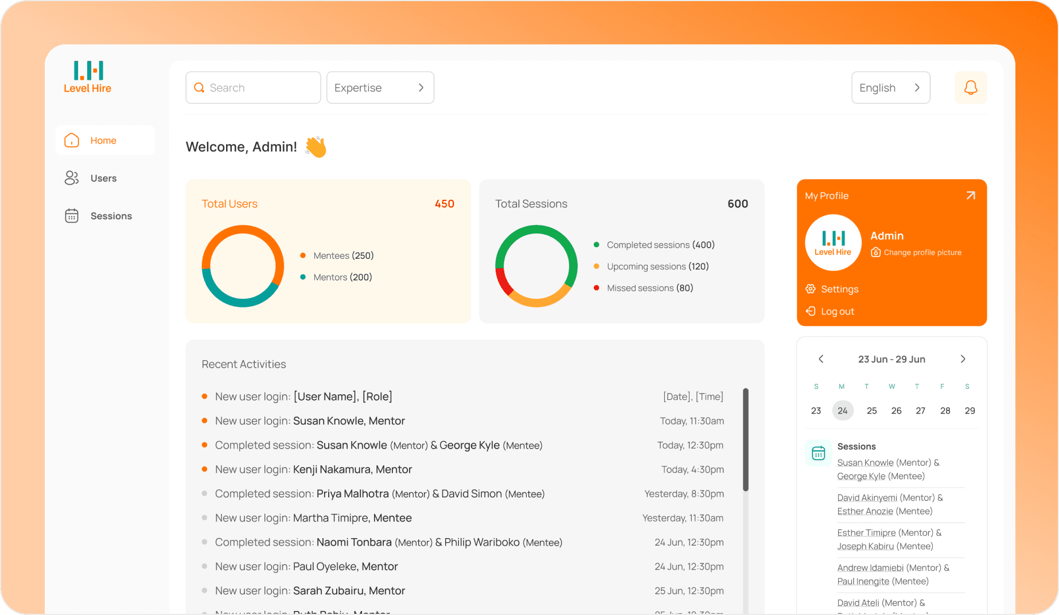The image size is (1059, 615).
Task: Click the waving hand emoji
Action: coord(316,147)
